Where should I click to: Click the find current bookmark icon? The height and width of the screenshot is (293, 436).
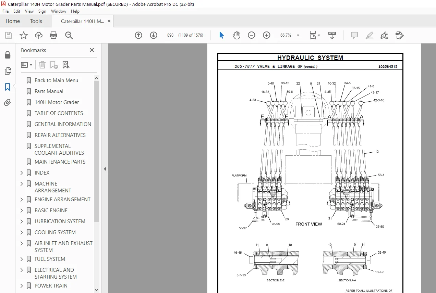pos(66,65)
